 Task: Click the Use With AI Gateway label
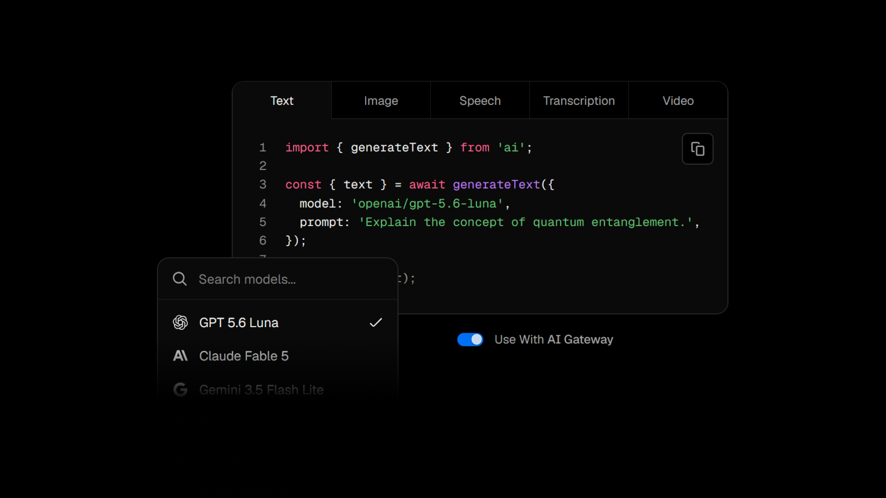point(554,339)
